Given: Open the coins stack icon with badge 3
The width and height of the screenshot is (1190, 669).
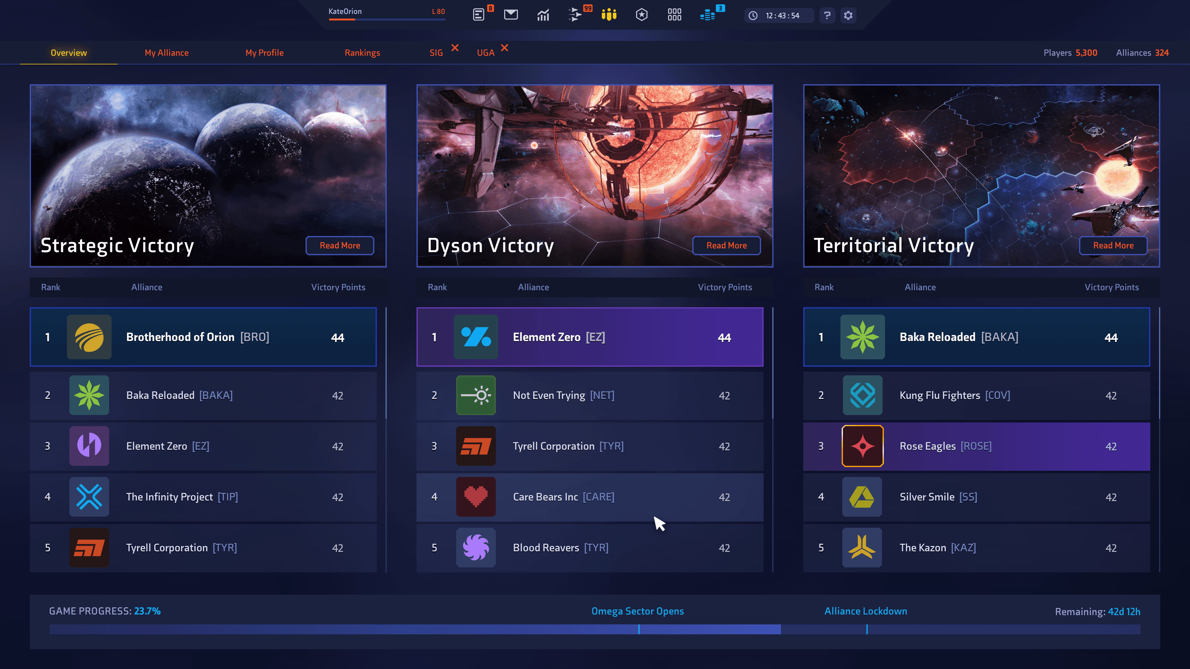Looking at the screenshot, I should [x=708, y=15].
